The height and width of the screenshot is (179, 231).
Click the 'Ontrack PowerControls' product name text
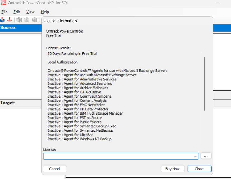tap(64, 31)
